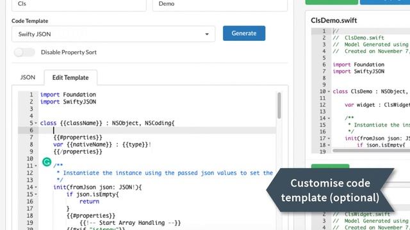This screenshot has width=410, height=230.
Task: Collapse ClsDemo class fold at line 10
Action: pos(329,91)
